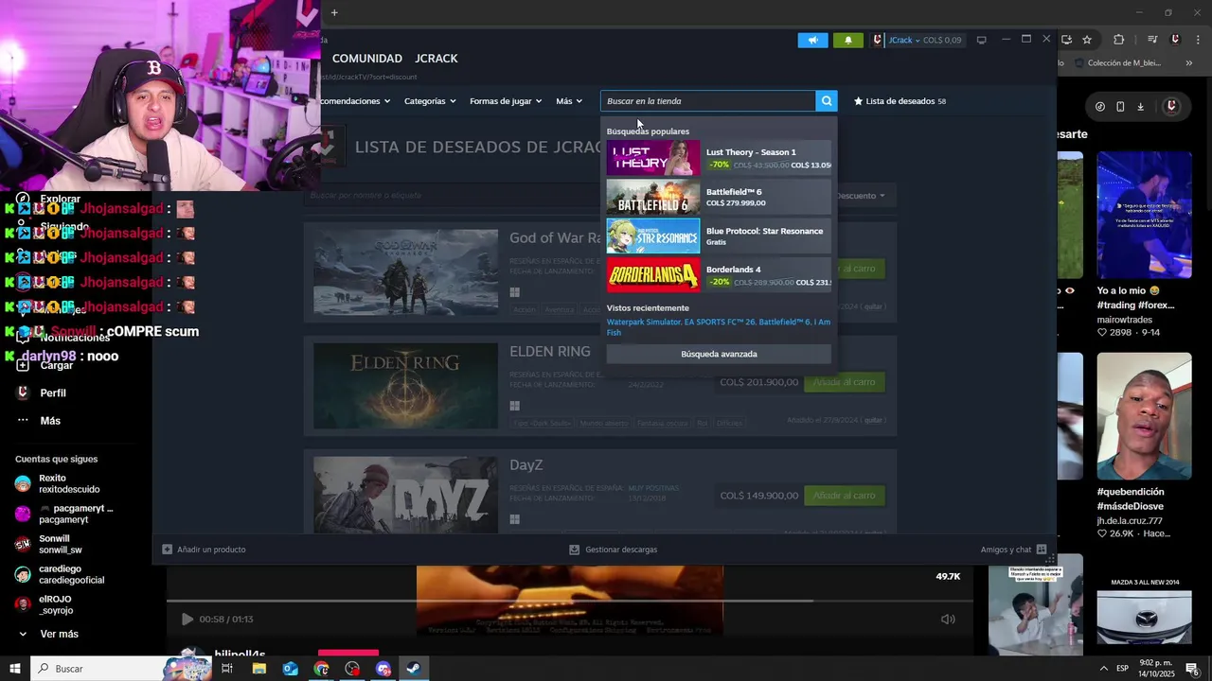Click the star icon of Lista de deseados

click(x=858, y=101)
